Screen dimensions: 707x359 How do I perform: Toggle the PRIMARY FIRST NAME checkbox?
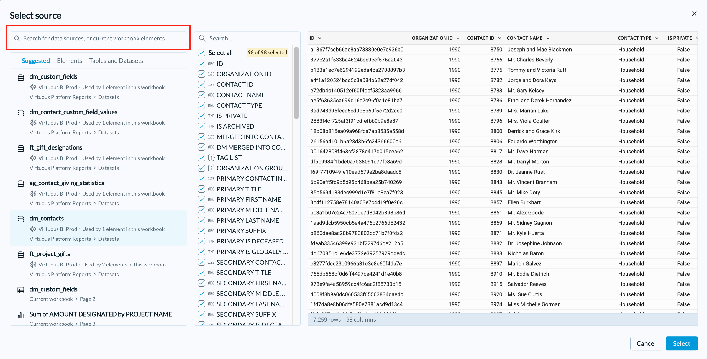(201, 199)
